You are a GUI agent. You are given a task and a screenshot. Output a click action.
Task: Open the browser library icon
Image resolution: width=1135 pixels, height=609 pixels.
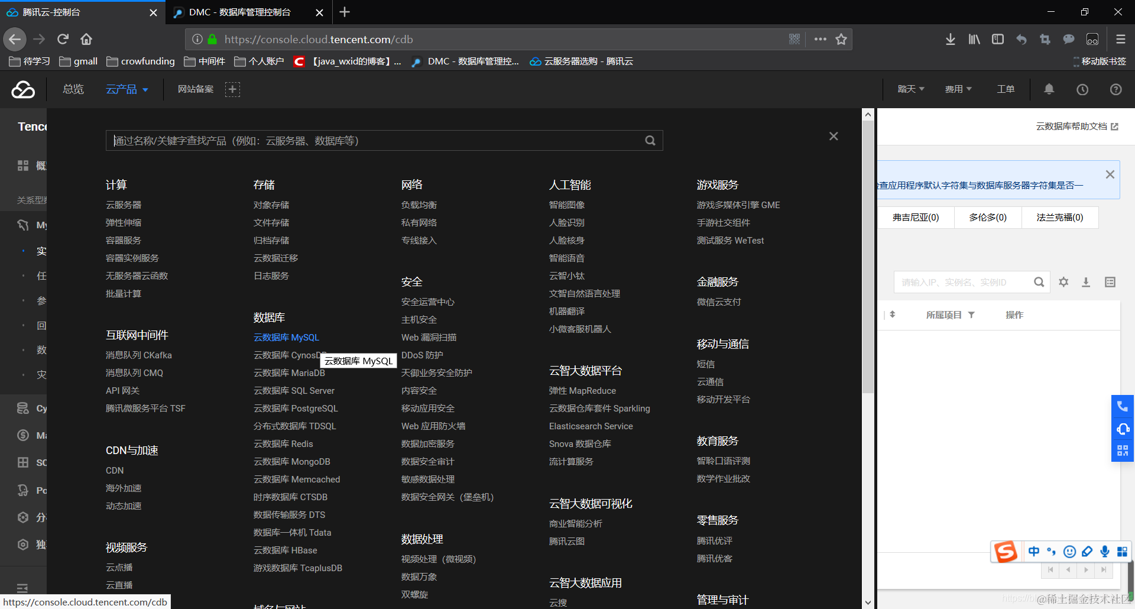[974, 40]
